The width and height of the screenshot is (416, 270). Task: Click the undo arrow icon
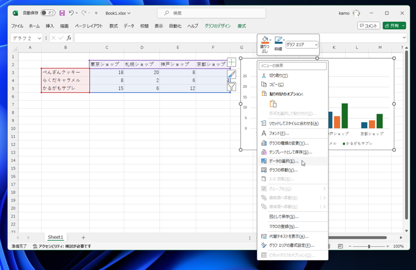coord(71,13)
